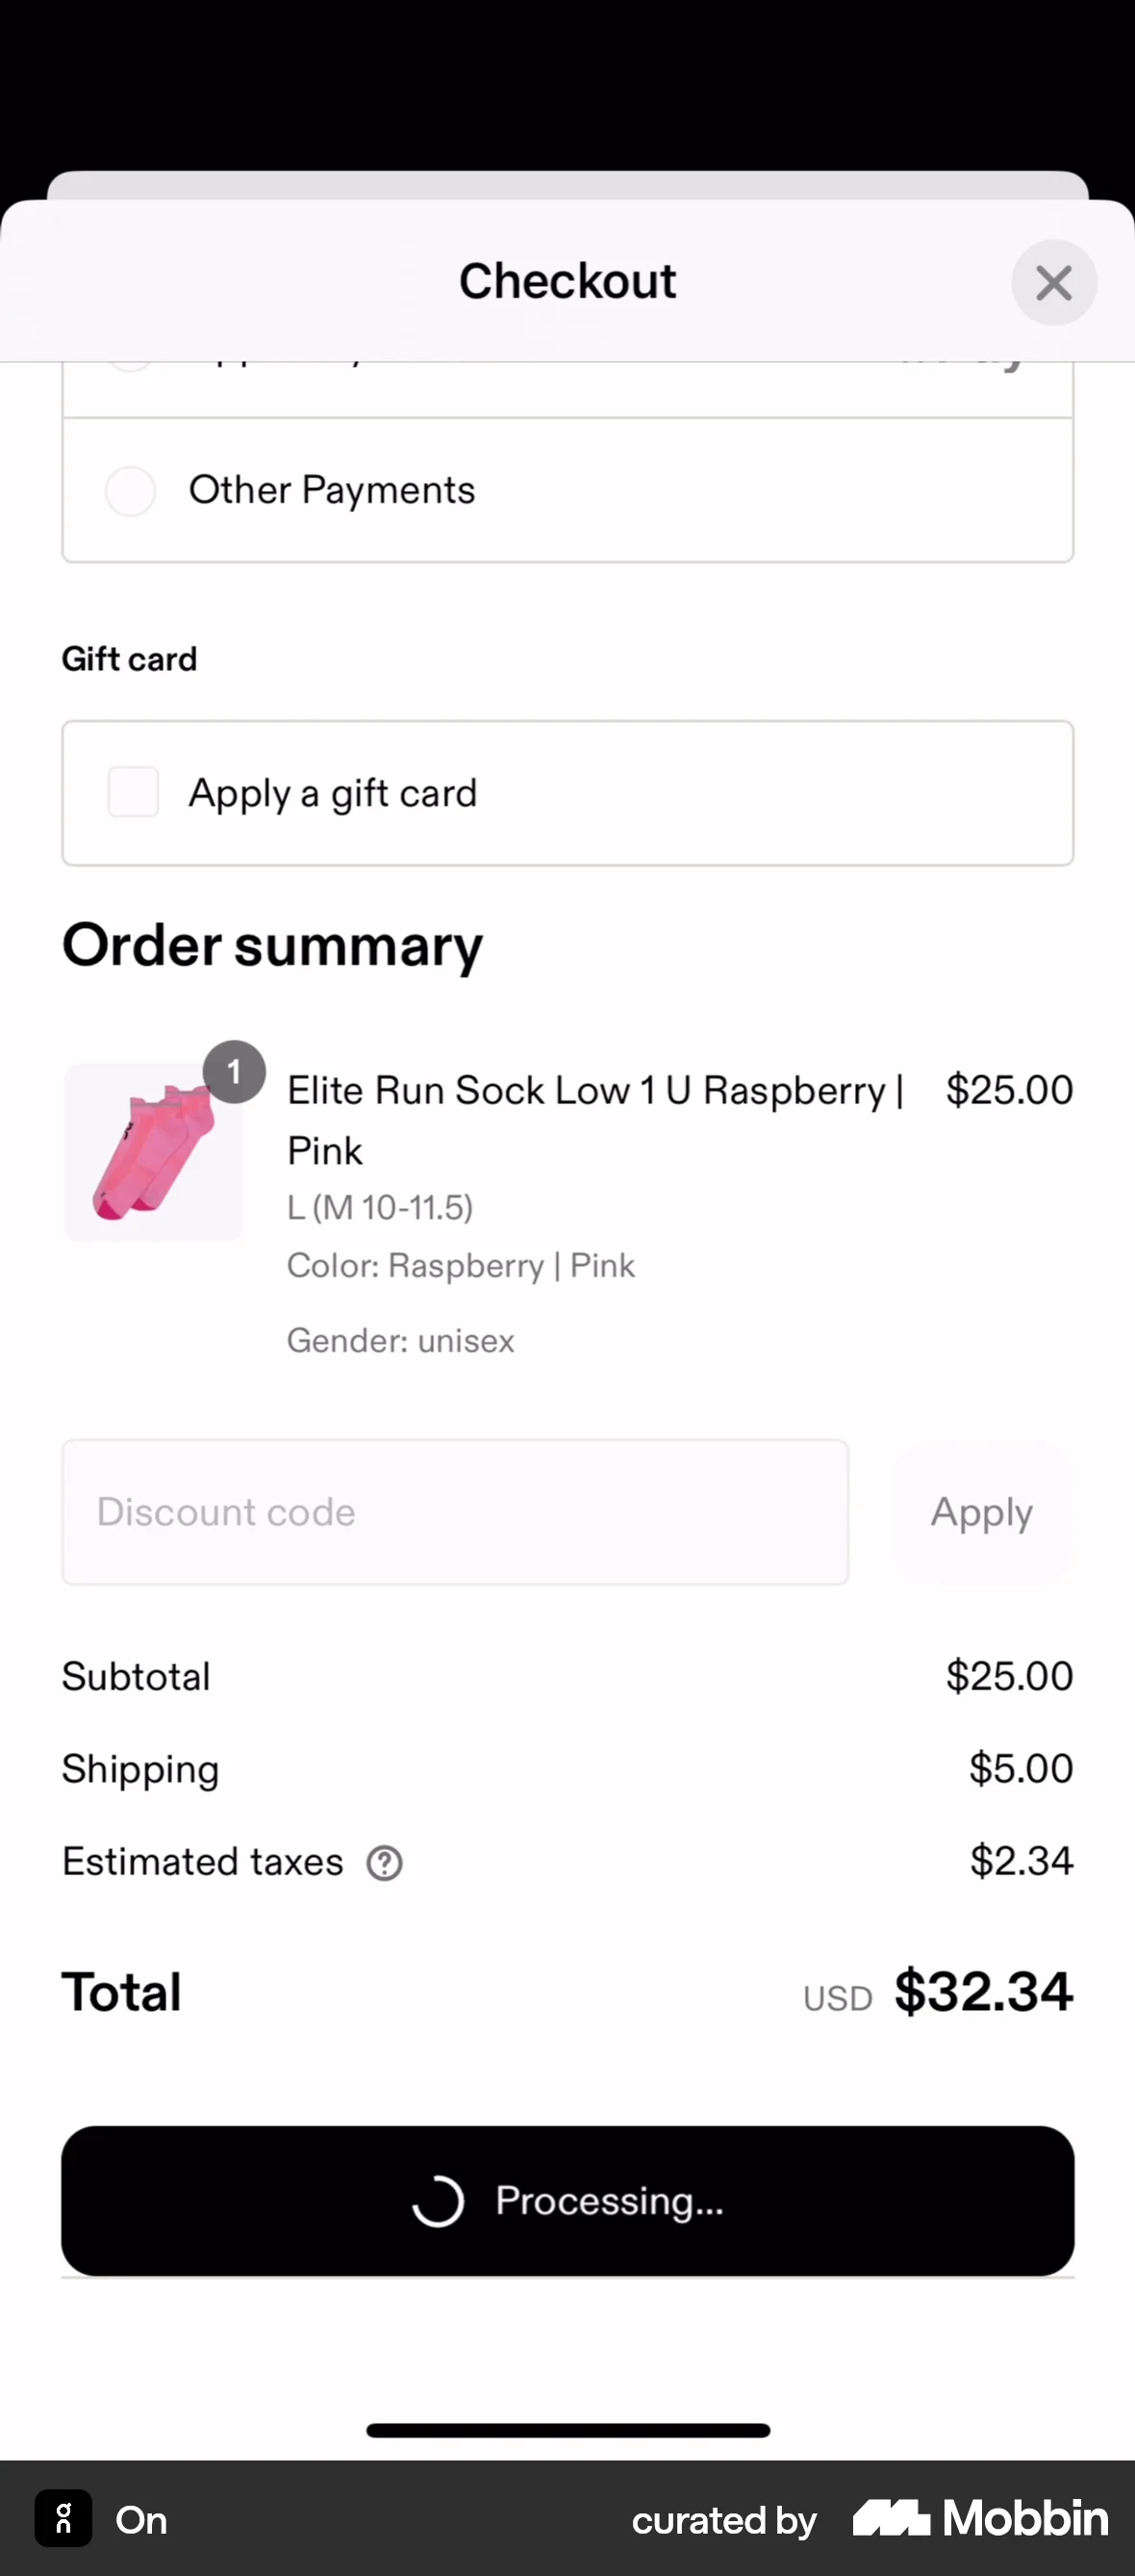
Task: Tap the home indicator bar
Action: [567, 2430]
